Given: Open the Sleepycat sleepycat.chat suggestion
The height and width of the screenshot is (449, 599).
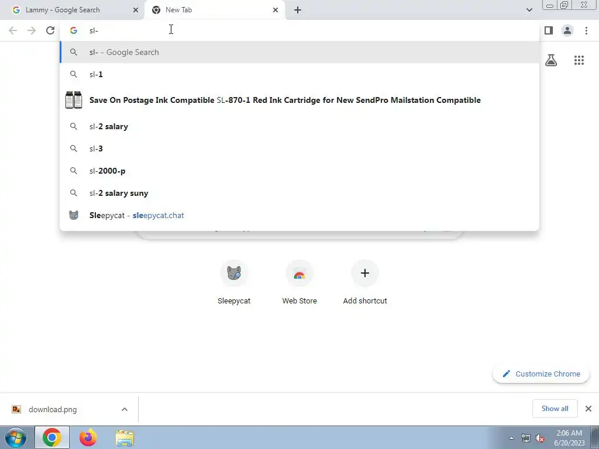Looking at the screenshot, I should (299, 215).
